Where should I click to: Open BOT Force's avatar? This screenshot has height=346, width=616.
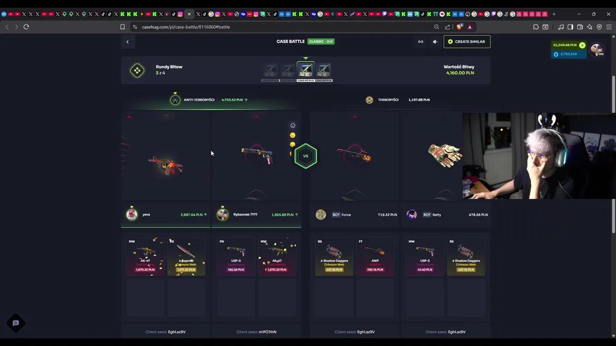[321, 215]
